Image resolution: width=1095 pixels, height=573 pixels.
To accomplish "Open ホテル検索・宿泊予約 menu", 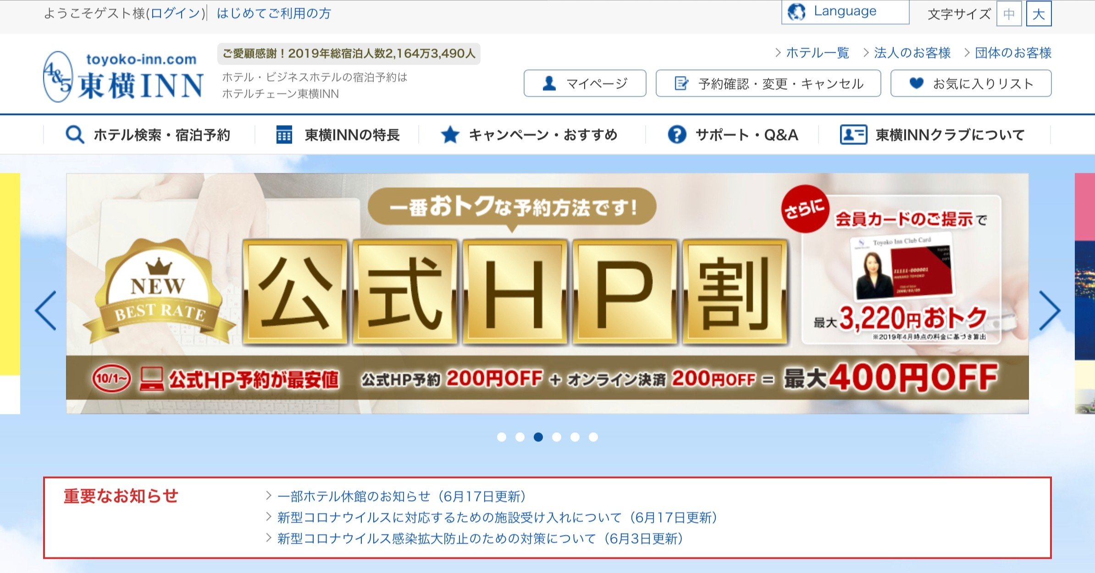I will [149, 135].
